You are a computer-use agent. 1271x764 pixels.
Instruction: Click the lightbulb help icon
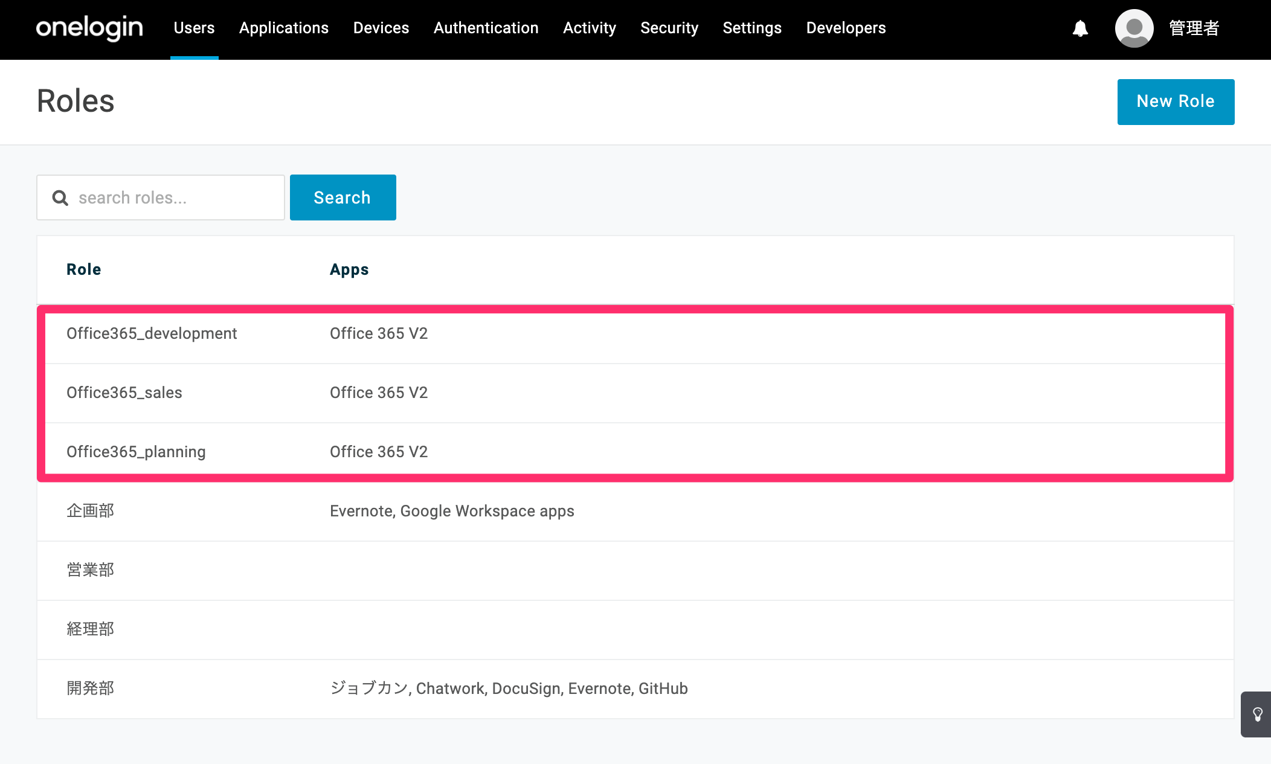[1257, 714]
